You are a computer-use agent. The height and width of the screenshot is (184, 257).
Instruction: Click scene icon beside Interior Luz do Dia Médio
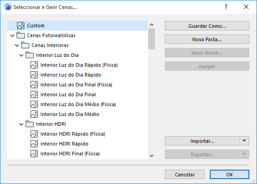pyautogui.click(x=34, y=114)
